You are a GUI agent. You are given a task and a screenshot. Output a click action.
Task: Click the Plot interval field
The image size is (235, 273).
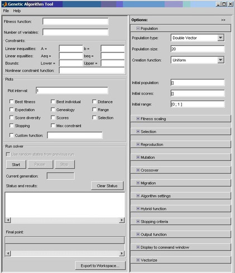point(72,91)
